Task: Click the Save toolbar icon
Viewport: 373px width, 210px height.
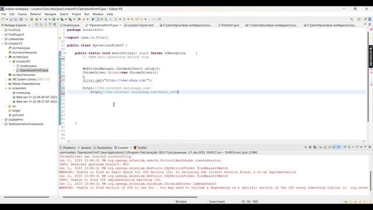Action: tap(11, 19)
